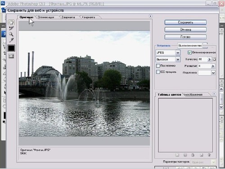Image resolution: width=225 pixels, height=169 pixels.
Task: Click the black eyedropper color swatch
Action: pos(11,48)
